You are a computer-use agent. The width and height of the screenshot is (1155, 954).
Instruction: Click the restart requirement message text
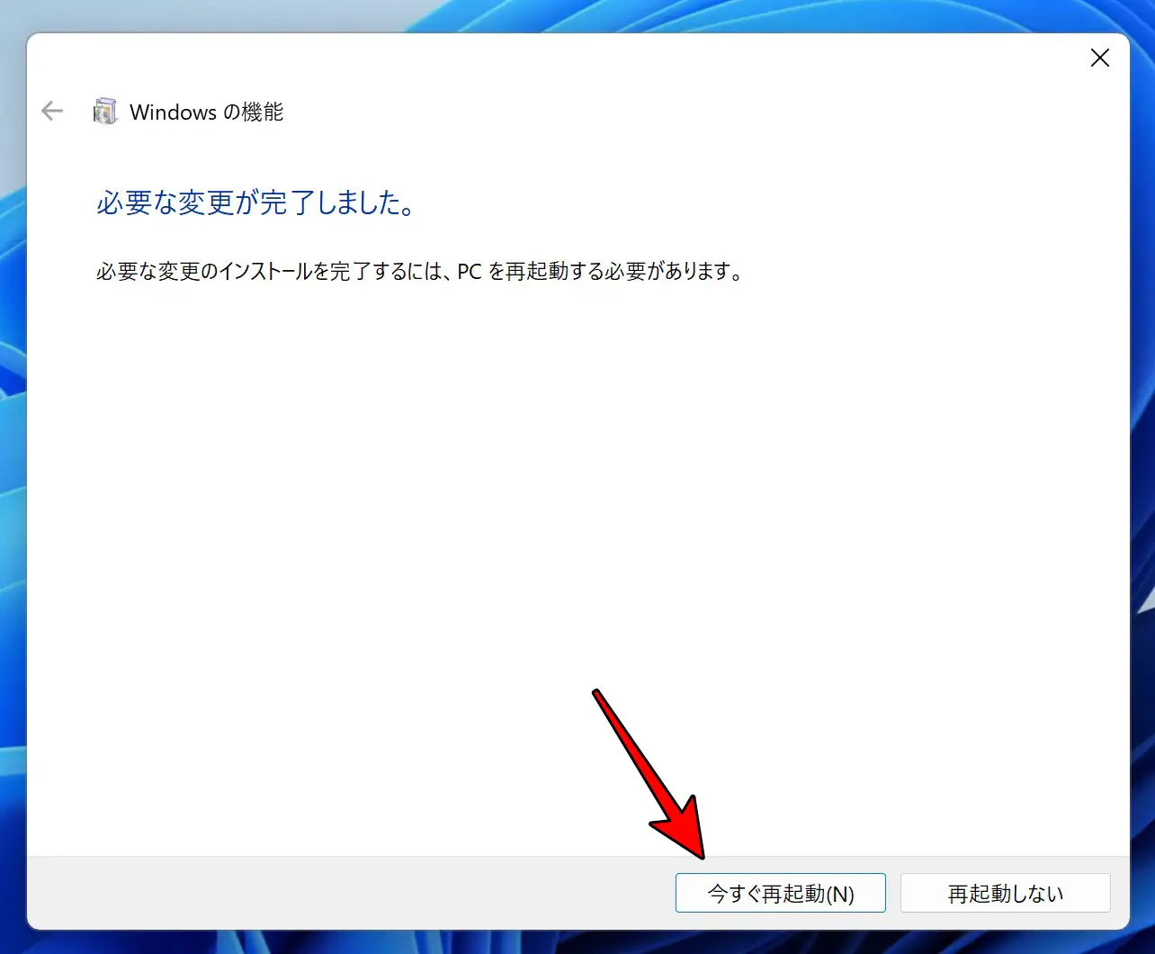click(x=419, y=272)
